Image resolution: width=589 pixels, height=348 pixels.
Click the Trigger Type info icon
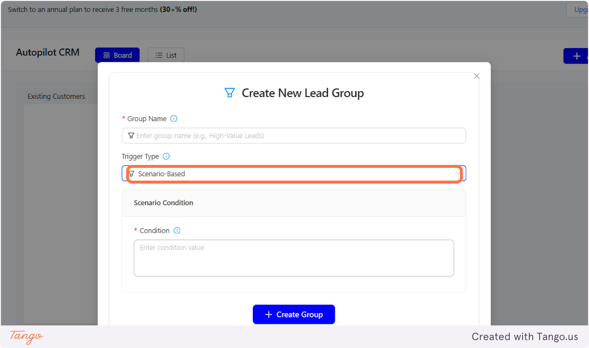point(166,157)
